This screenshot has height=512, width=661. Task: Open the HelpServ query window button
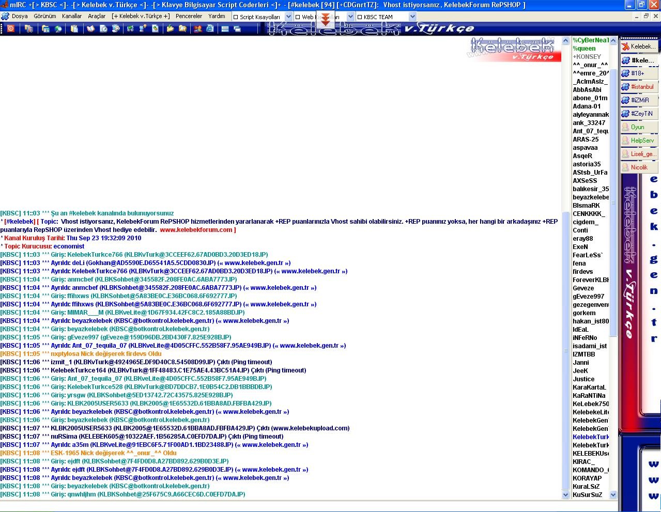tap(639, 141)
